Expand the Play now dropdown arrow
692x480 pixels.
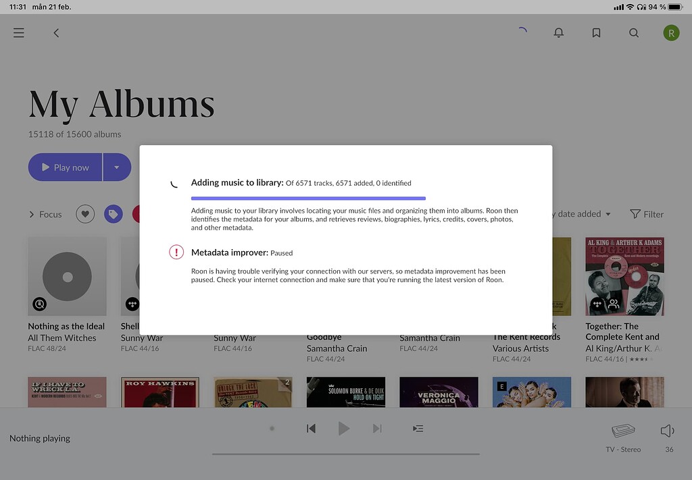coord(117,167)
